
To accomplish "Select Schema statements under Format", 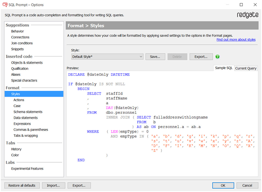I will click(28, 112).
